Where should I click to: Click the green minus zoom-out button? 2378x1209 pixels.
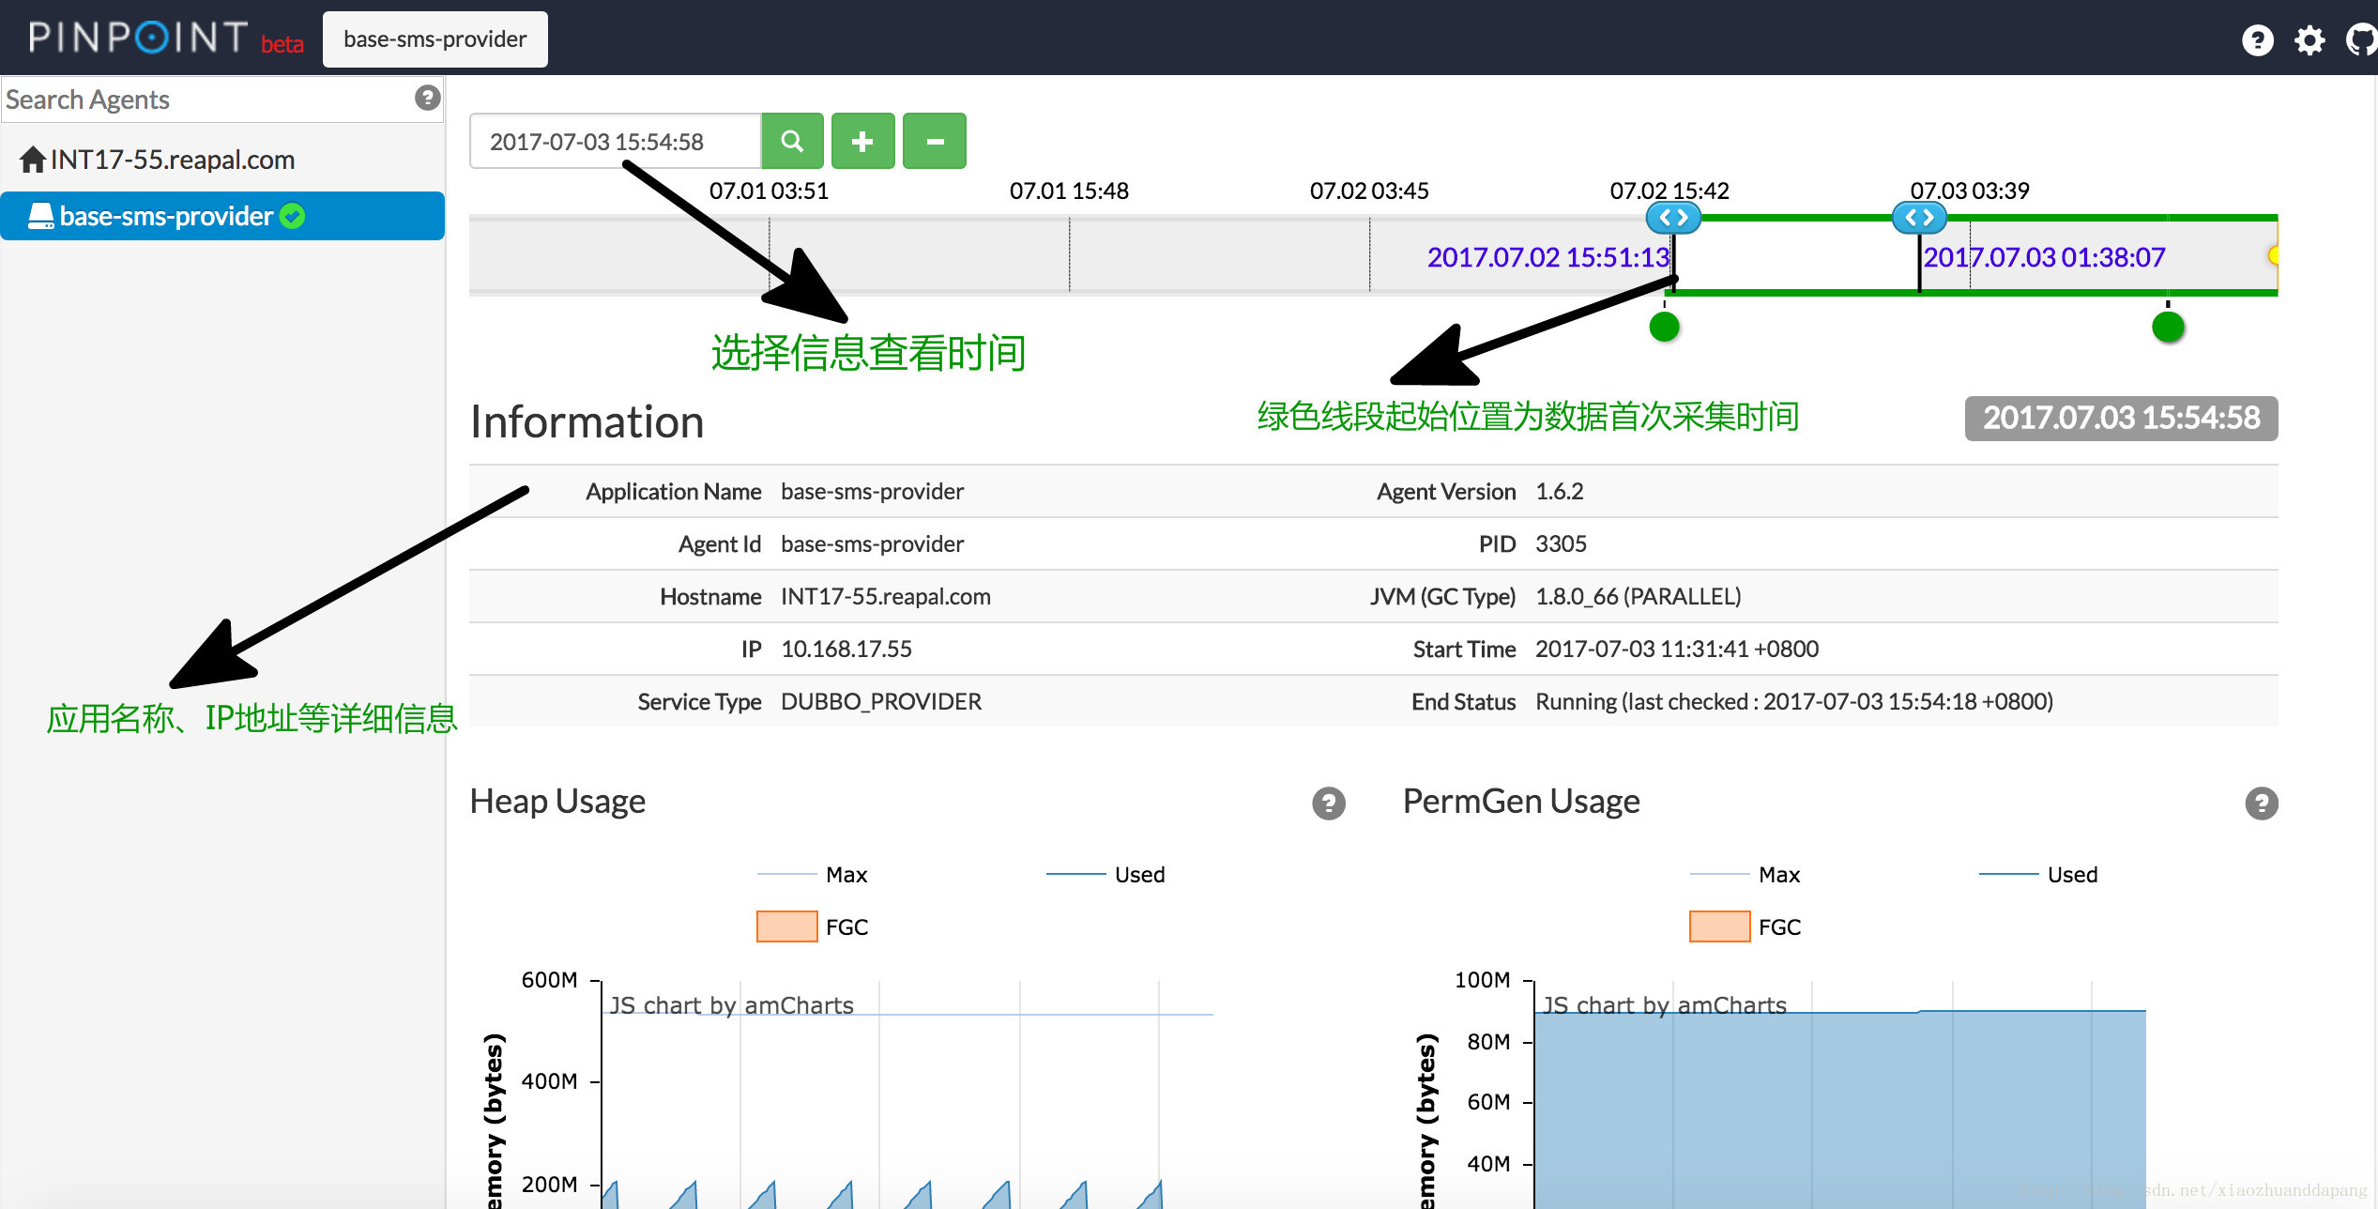(x=934, y=141)
